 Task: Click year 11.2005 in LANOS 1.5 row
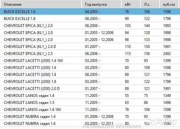(x=92, y=102)
